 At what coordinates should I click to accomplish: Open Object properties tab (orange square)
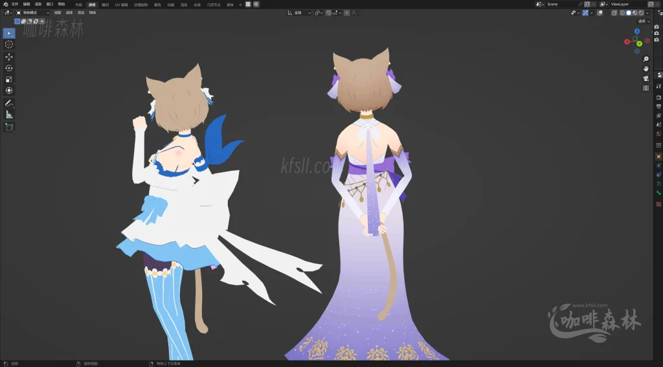tap(658, 157)
